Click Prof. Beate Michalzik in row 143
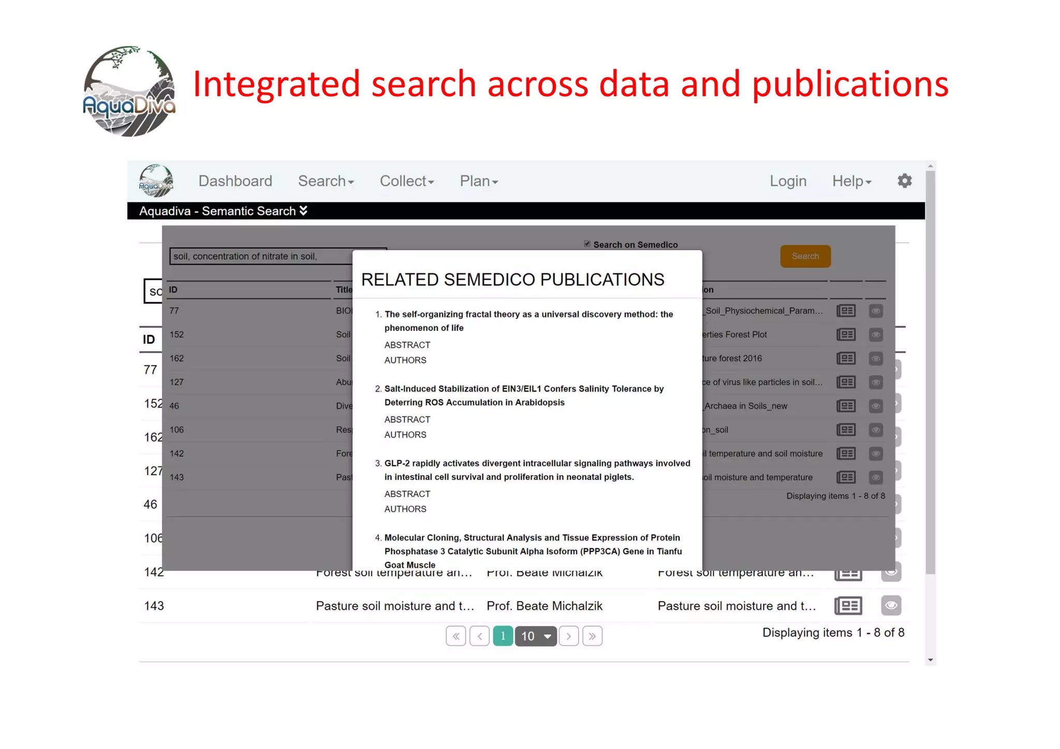 [544, 606]
